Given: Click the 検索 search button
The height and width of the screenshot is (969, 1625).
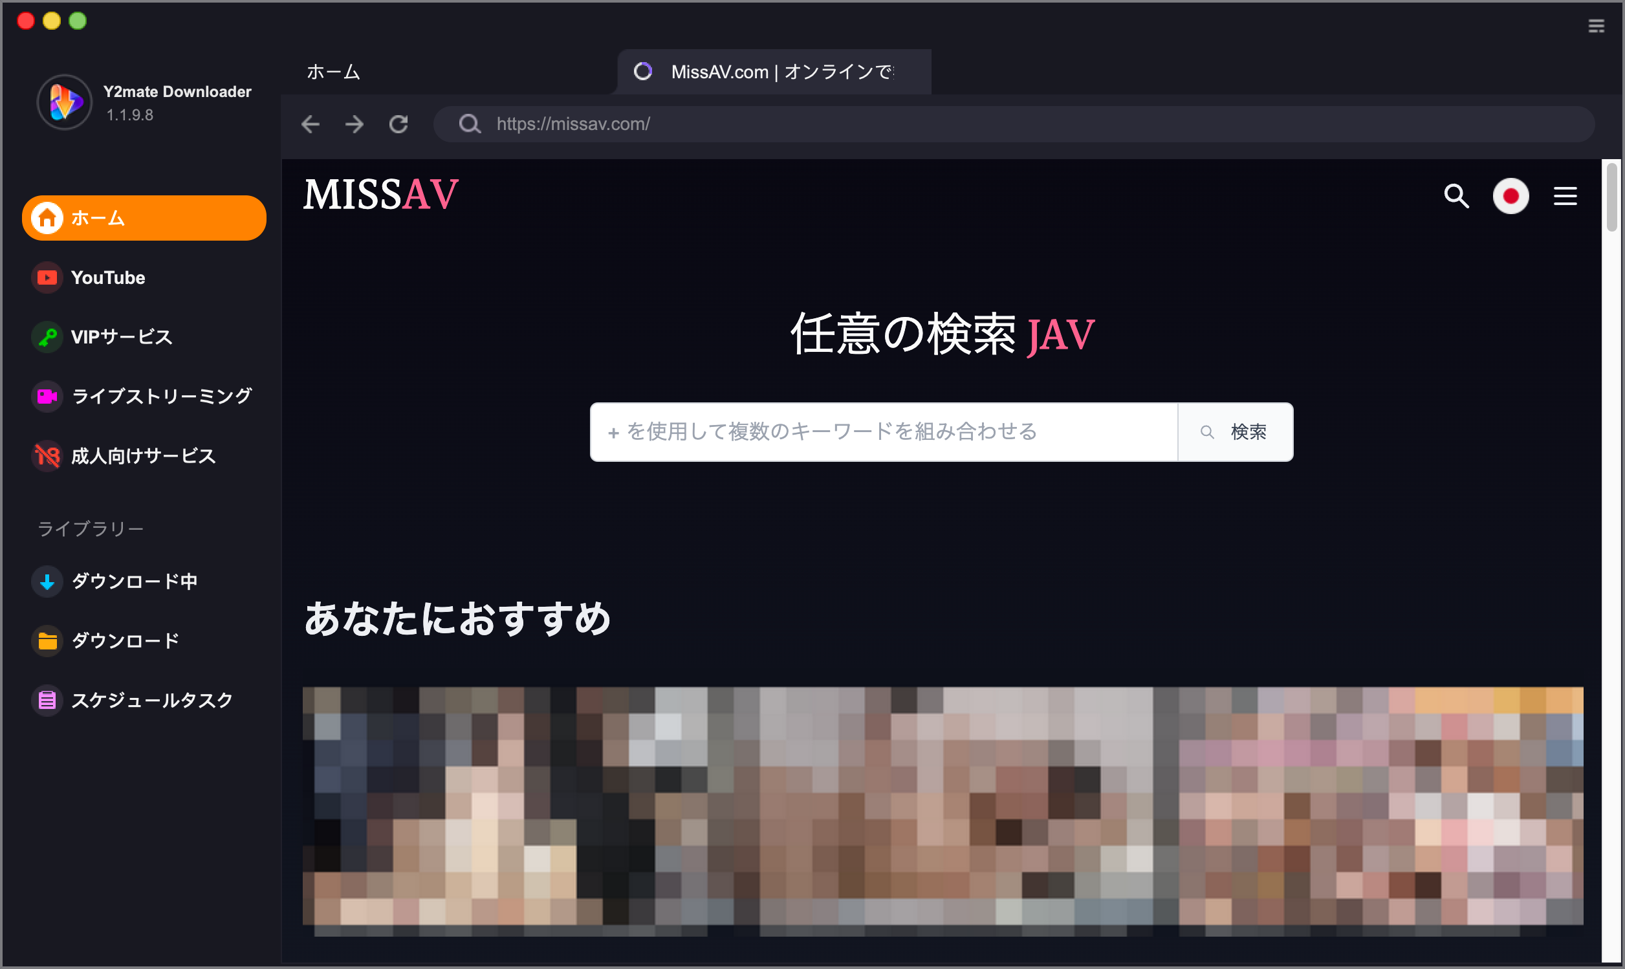Looking at the screenshot, I should pos(1235,432).
